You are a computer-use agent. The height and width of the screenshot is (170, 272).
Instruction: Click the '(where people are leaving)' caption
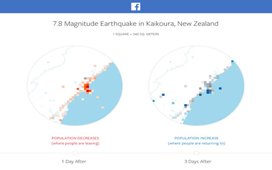(x=75, y=144)
